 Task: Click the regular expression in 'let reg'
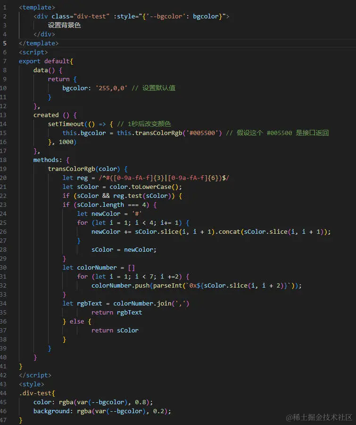pyautogui.click(x=164, y=178)
